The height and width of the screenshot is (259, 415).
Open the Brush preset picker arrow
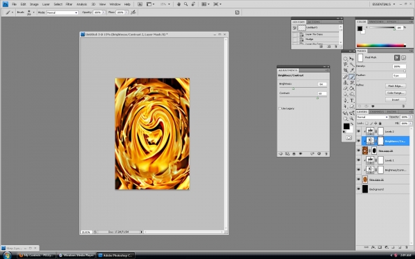[34, 12]
